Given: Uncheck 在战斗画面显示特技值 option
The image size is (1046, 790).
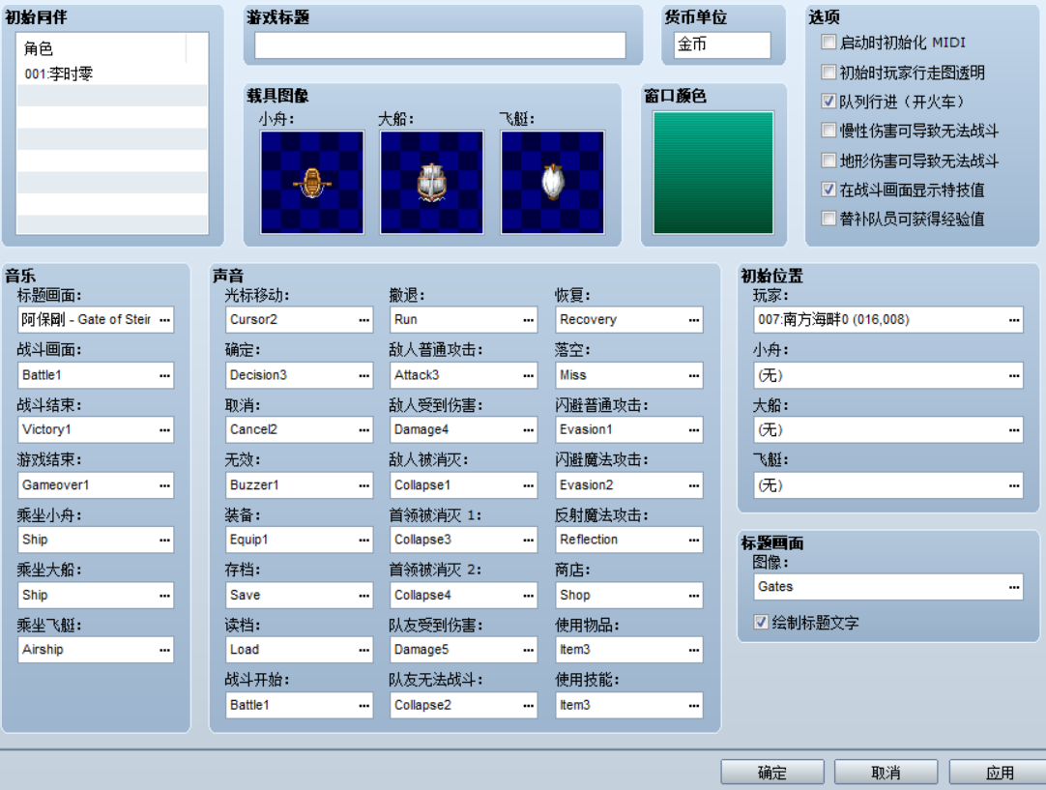Looking at the screenshot, I should [x=828, y=190].
